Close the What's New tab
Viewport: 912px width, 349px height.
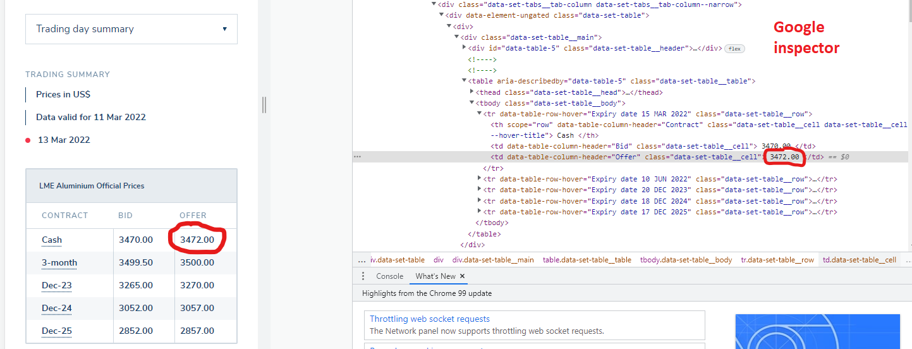tap(462, 276)
